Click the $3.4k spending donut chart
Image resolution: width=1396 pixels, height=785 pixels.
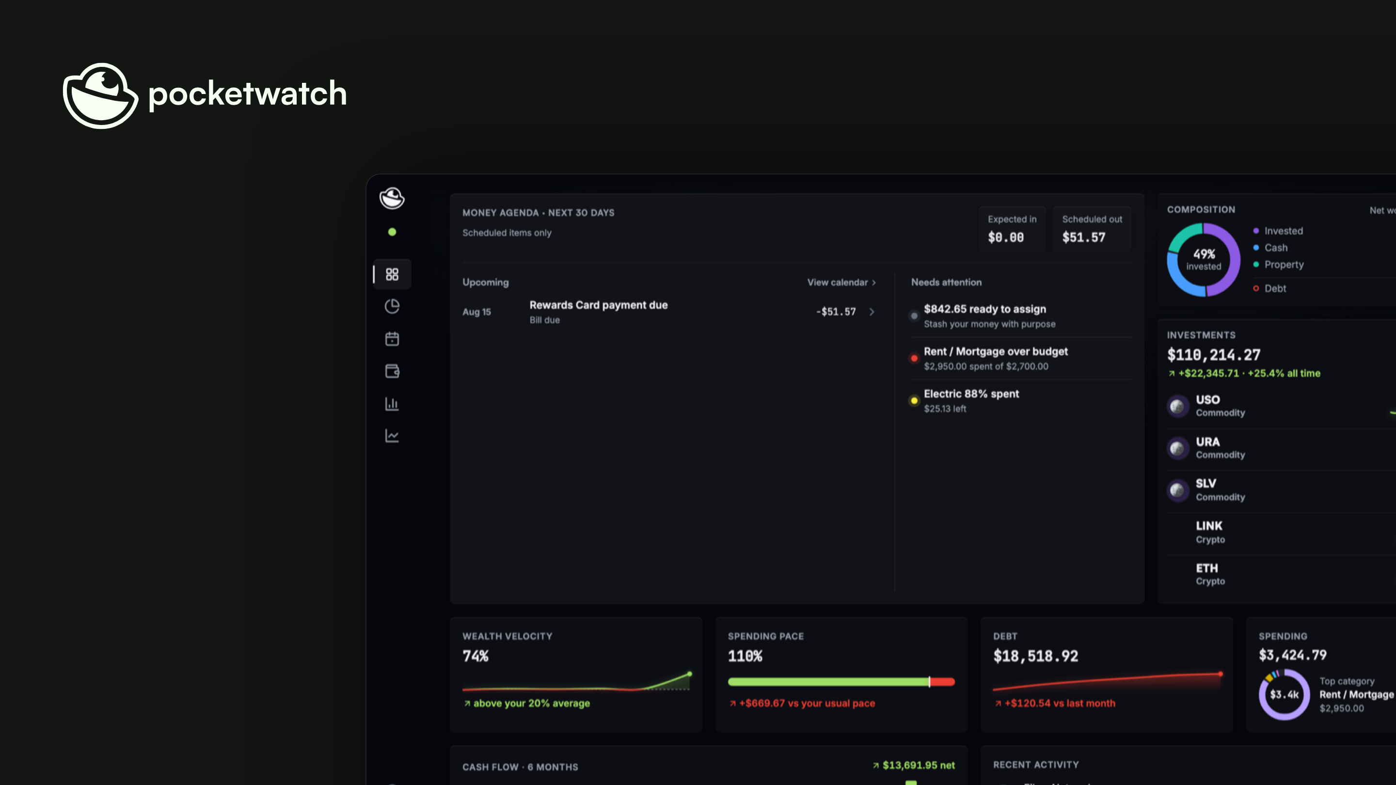pos(1284,694)
